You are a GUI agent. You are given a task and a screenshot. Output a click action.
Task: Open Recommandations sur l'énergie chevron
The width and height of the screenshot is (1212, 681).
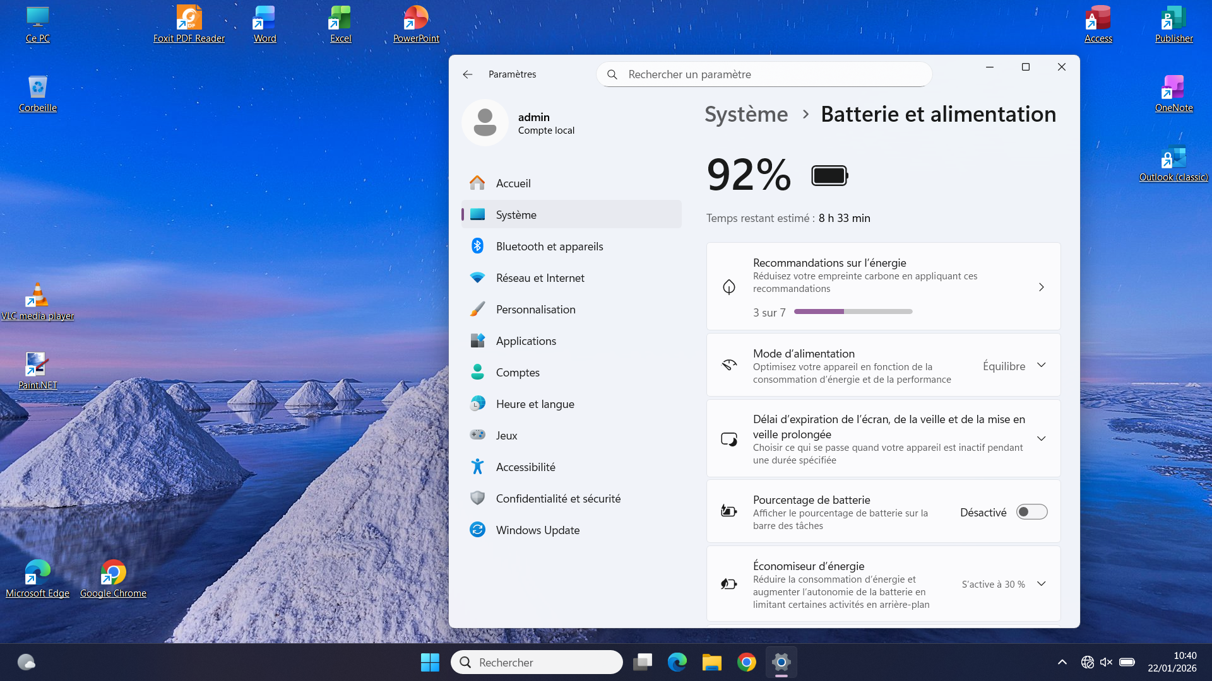(x=1041, y=287)
